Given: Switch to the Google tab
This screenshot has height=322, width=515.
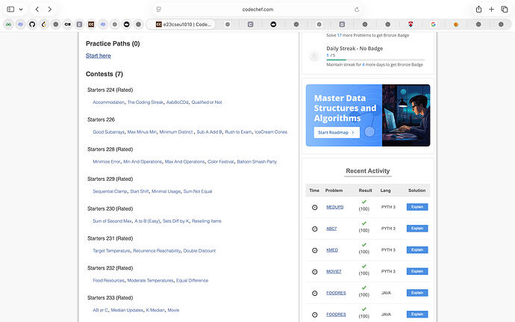Looking at the screenshot, I should point(433,25).
